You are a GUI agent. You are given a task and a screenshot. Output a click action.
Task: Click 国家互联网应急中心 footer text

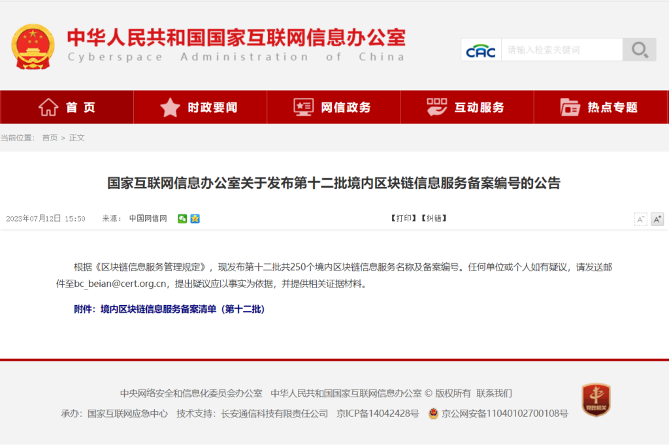click(x=127, y=414)
